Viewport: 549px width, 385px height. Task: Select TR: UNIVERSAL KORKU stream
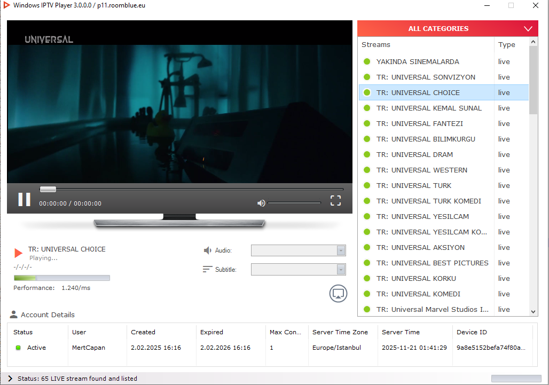click(x=444, y=278)
